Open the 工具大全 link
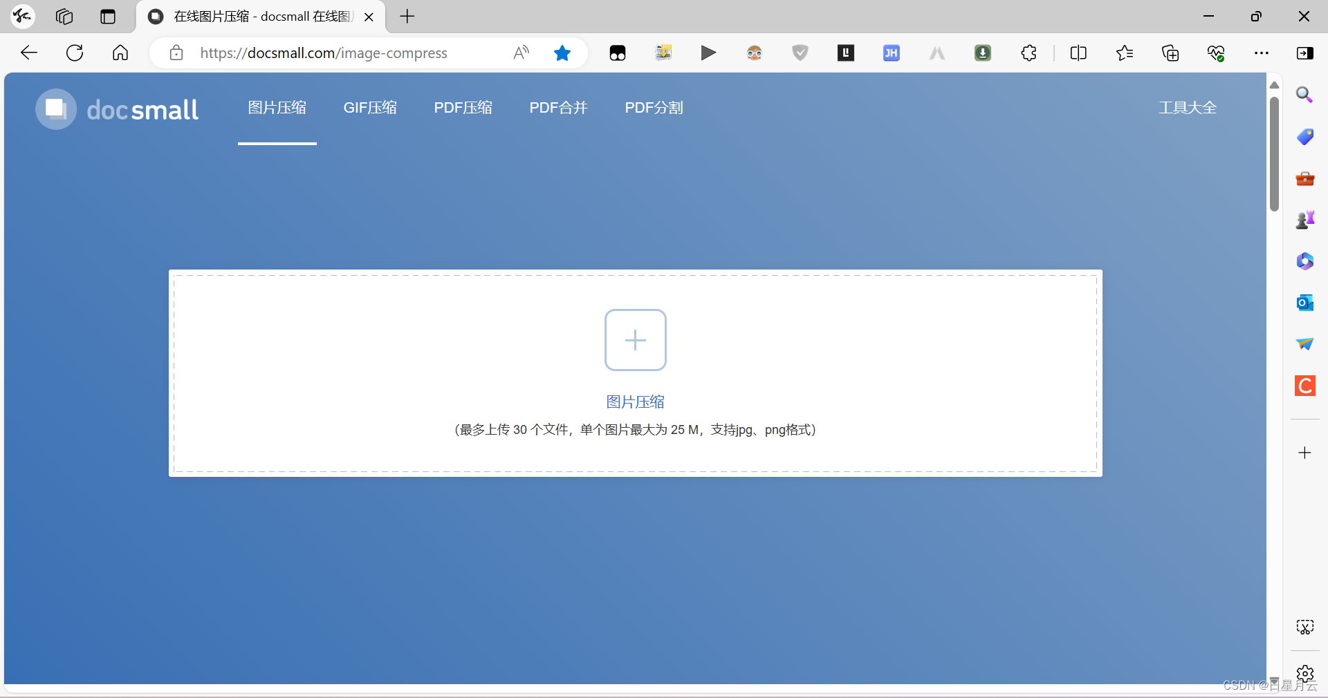This screenshot has height=698, width=1328. pyautogui.click(x=1187, y=108)
